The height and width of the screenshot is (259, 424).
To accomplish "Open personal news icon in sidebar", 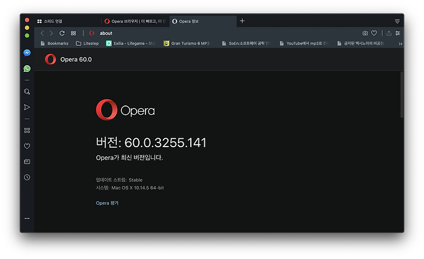I will (27, 162).
